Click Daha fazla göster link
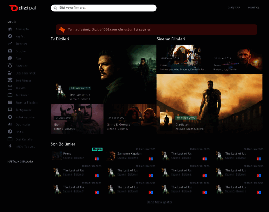This screenshot has height=212, width=269. point(159,202)
